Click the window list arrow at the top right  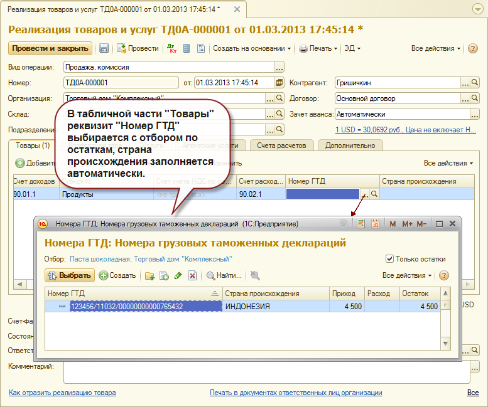pos(478,9)
